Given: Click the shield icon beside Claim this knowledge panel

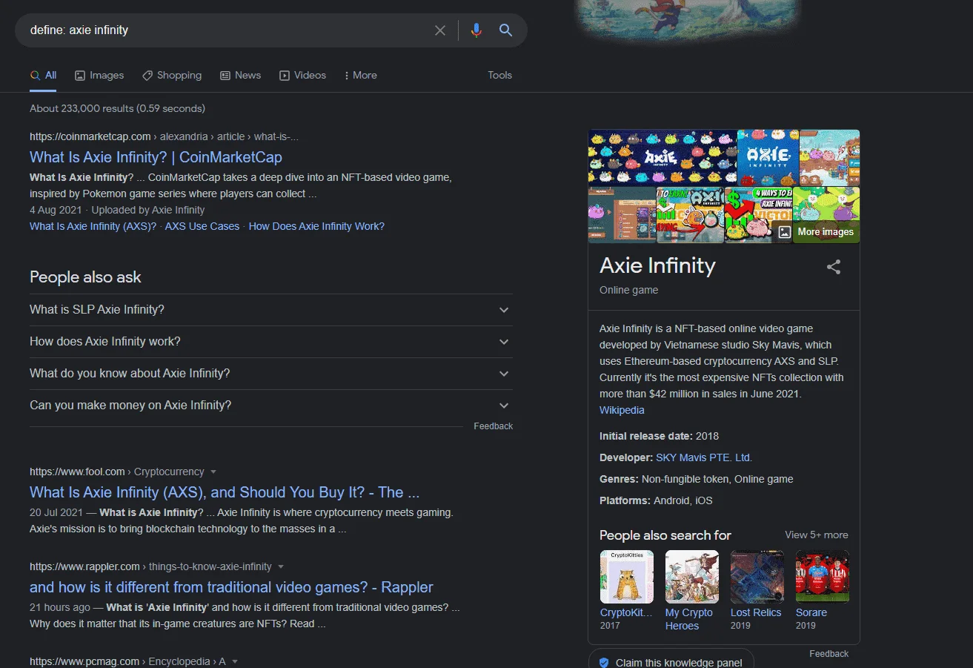Looking at the screenshot, I should 603,662.
